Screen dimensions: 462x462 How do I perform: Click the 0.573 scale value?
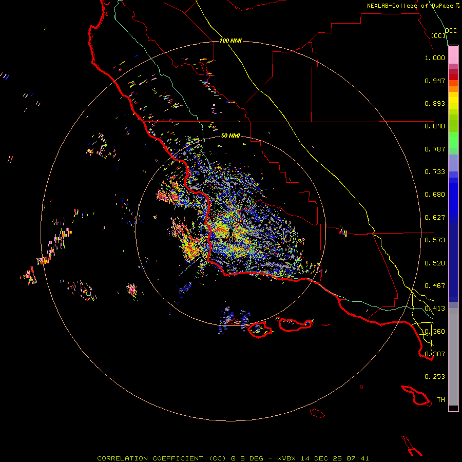pos(435,240)
